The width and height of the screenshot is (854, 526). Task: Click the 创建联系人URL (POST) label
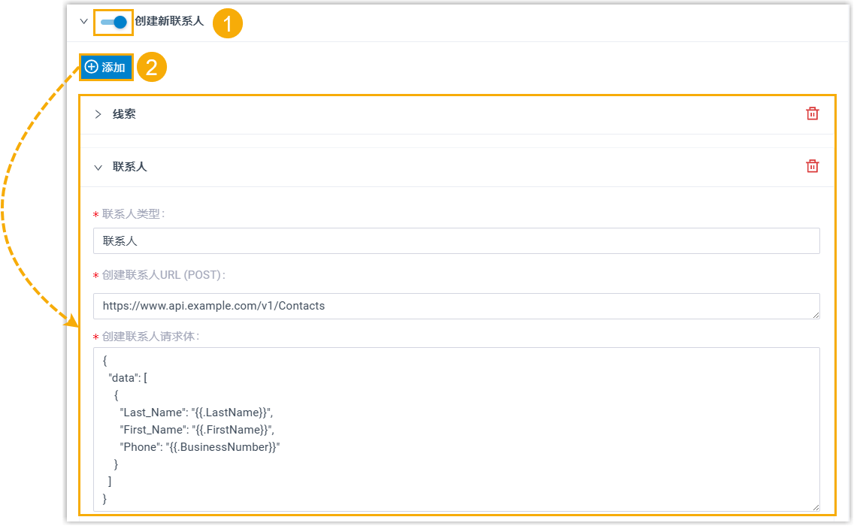point(163,275)
